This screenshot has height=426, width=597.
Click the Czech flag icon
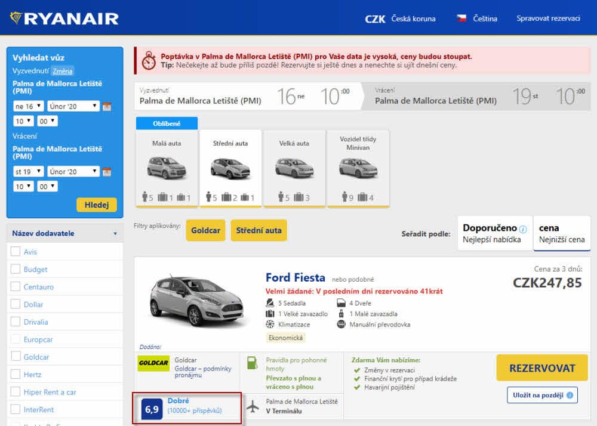[461, 18]
